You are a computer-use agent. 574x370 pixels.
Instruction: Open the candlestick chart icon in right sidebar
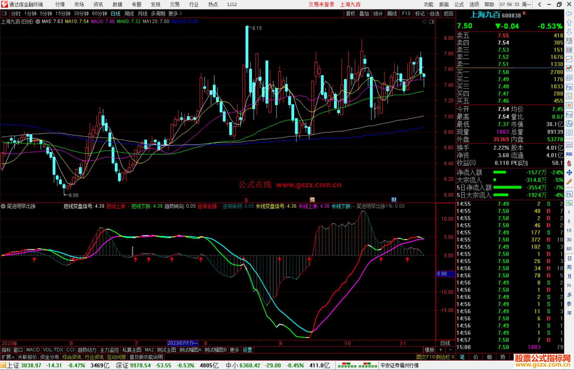tap(569, 68)
